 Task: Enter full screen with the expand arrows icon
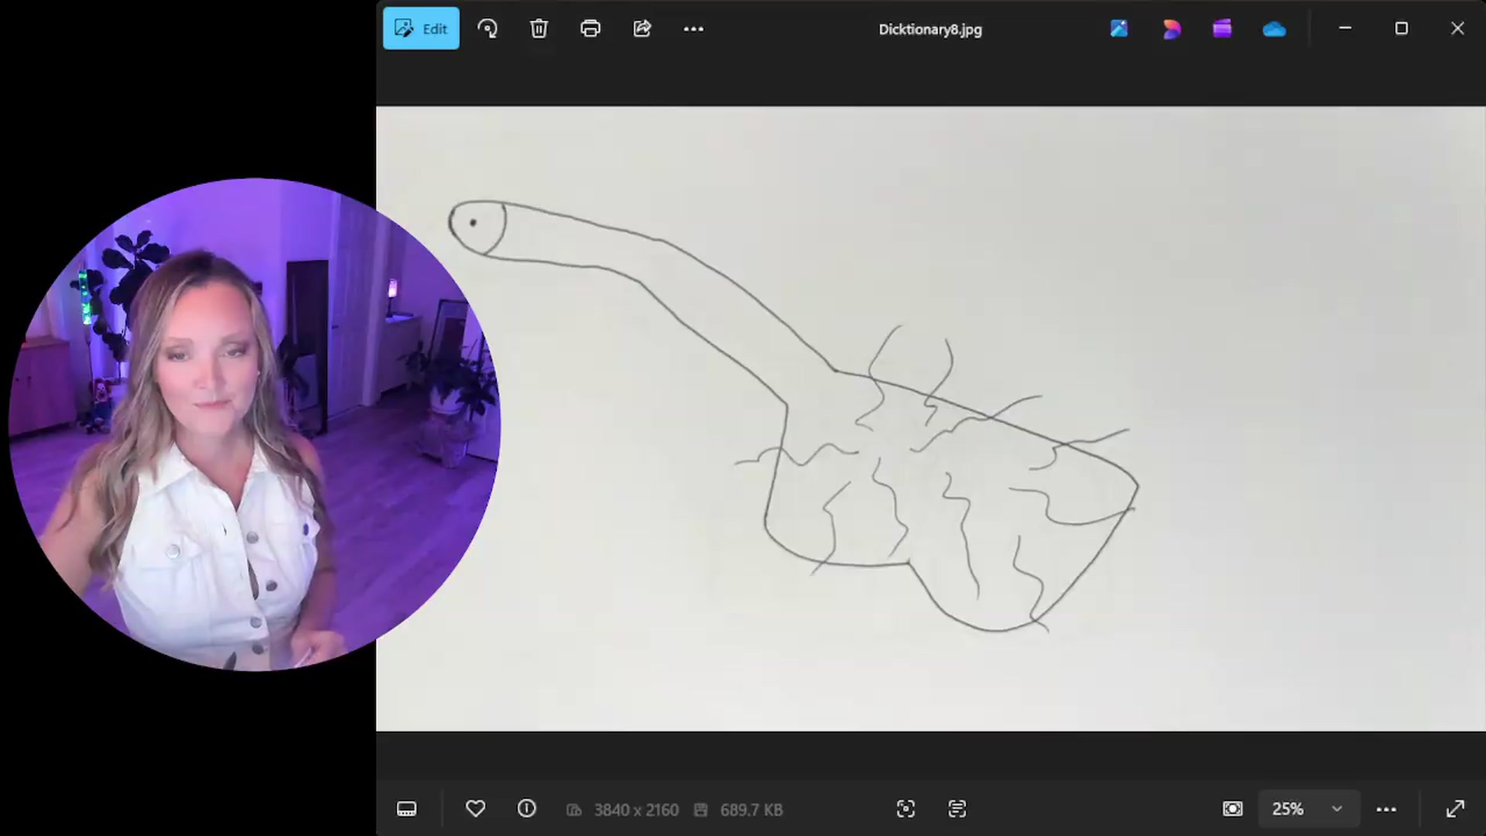click(1455, 809)
